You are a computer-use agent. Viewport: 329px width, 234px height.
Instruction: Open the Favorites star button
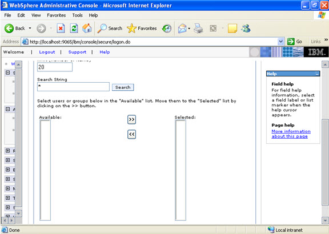(x=142, y=29)
